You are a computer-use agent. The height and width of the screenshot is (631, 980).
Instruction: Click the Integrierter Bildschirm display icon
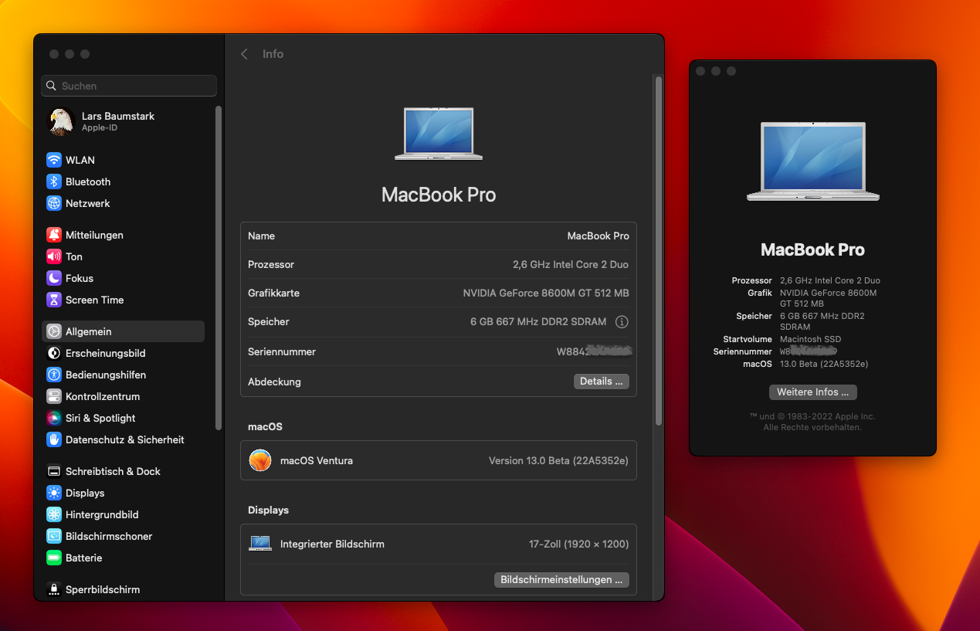click(260, 544)
